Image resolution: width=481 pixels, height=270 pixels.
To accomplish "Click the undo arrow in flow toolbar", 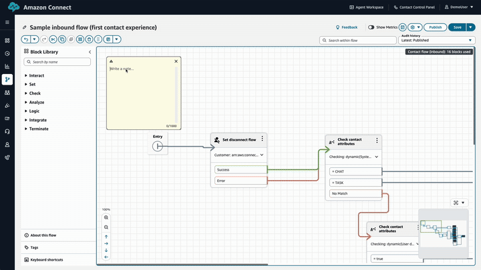I will (x=27, y=40).
